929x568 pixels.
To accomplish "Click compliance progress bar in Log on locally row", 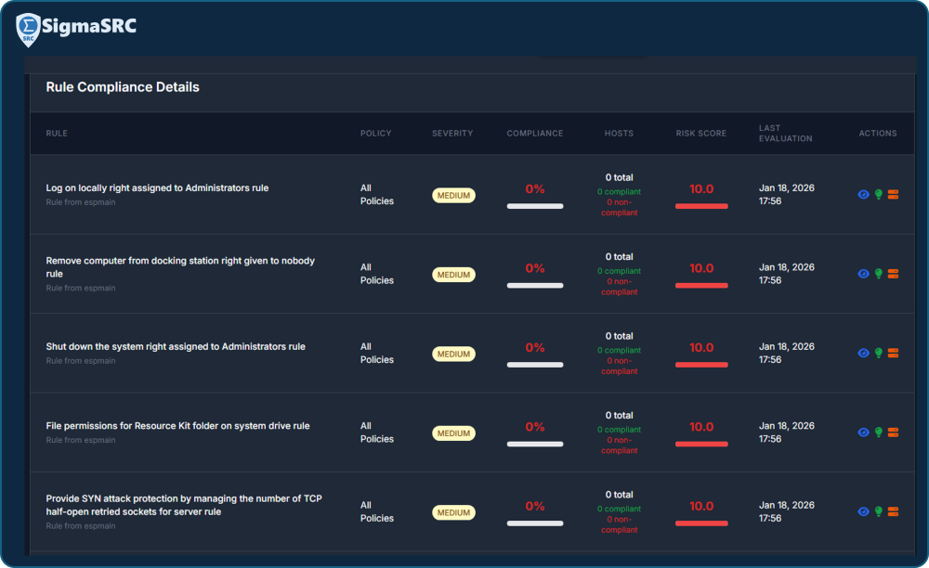I will point(535,206).
